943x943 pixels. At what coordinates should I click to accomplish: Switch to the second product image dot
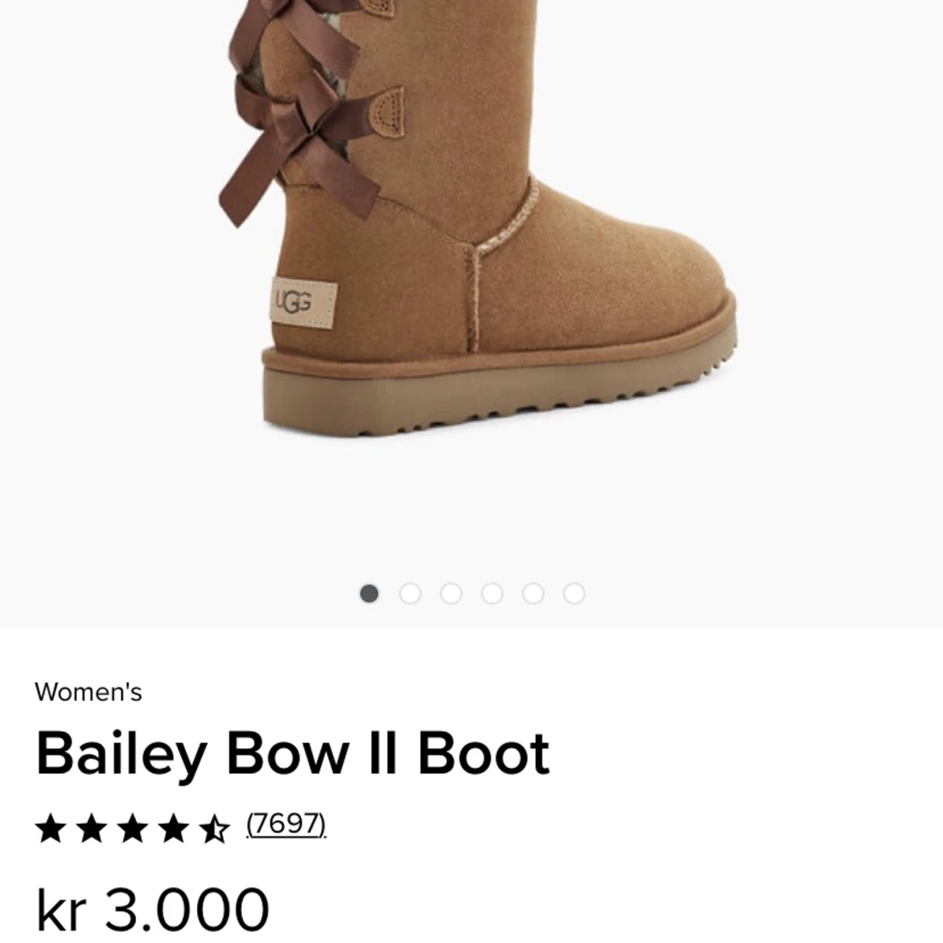(410, 593)
